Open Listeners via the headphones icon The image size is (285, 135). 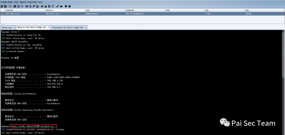pos(10,6)
